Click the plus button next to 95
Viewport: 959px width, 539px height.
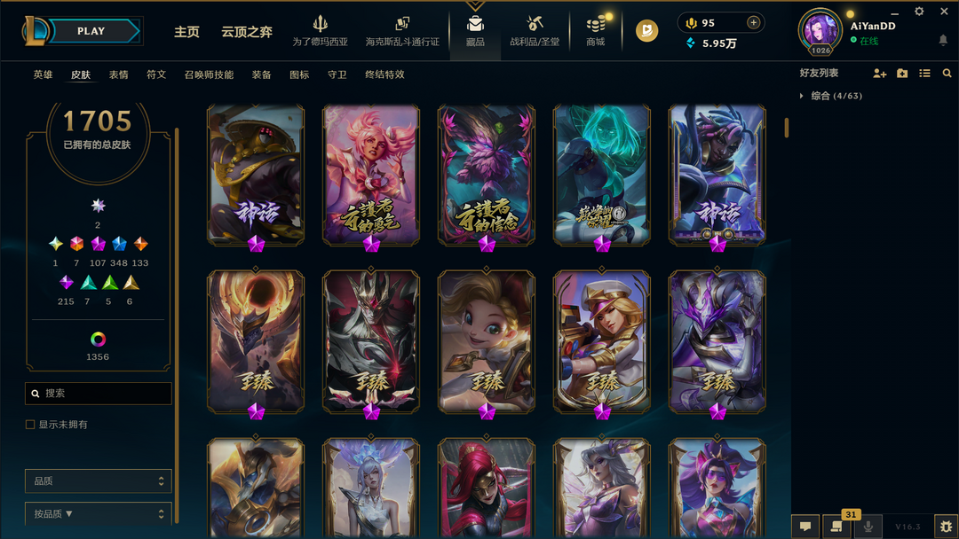click(754, 22)
